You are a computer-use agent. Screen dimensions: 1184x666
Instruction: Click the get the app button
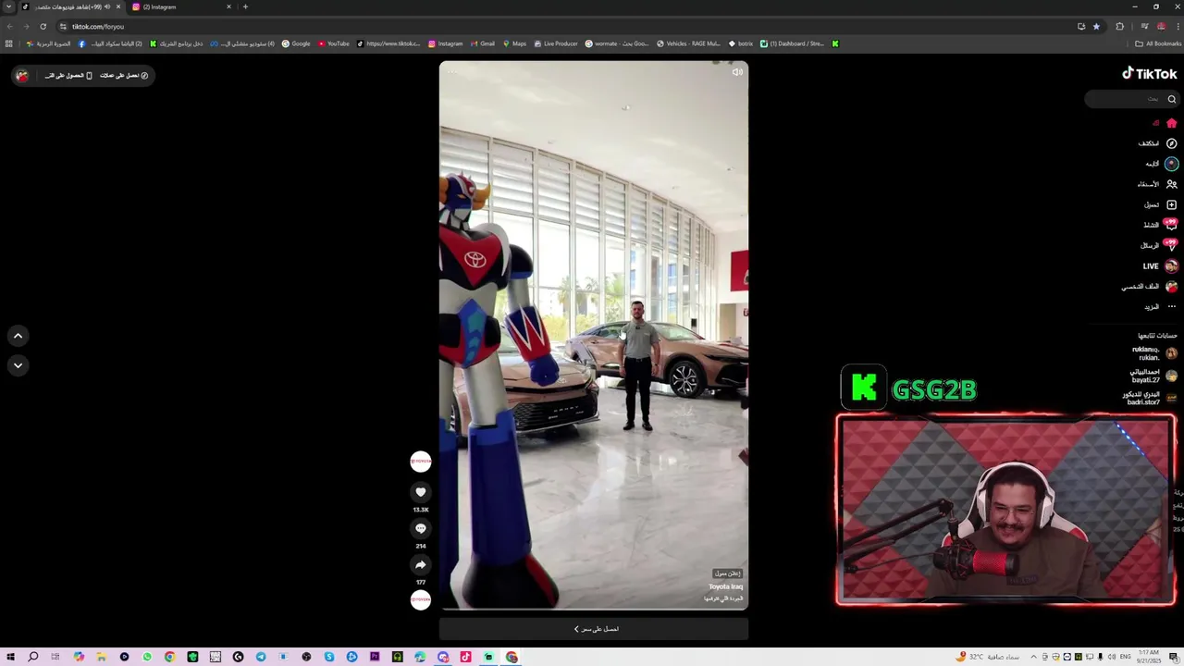68,76
